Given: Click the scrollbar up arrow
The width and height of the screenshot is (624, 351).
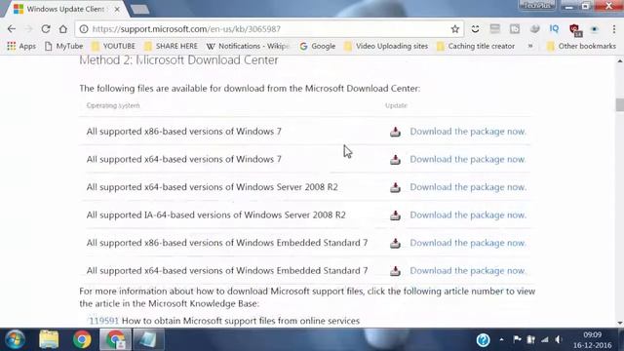Looking at the screenshot, I should (620, 60).
